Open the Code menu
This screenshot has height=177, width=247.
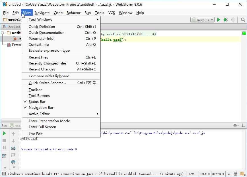pos(58,13)
